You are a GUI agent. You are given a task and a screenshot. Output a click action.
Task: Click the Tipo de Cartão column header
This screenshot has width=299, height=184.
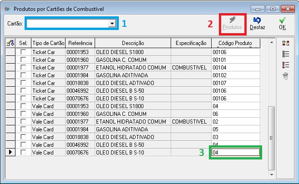coord(48,43)
